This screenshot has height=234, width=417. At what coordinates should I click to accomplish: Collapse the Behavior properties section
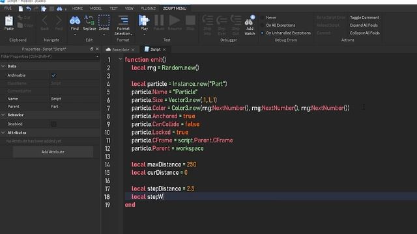(3, 115)
